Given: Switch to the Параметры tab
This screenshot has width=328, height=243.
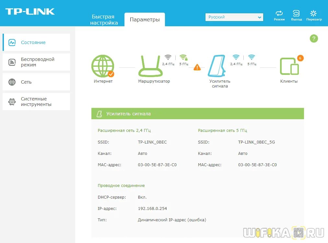Looking at the screenshot, I should point(145,19).
